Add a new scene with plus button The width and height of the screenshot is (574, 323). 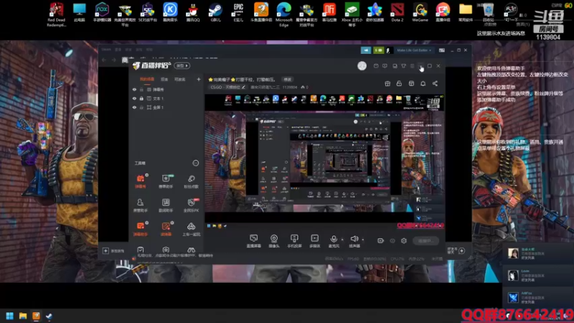tap(199, 79)
